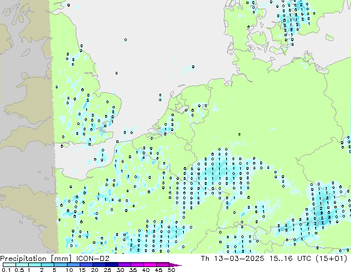Pick the 5–10 mm legend color segment

[61, 265]
